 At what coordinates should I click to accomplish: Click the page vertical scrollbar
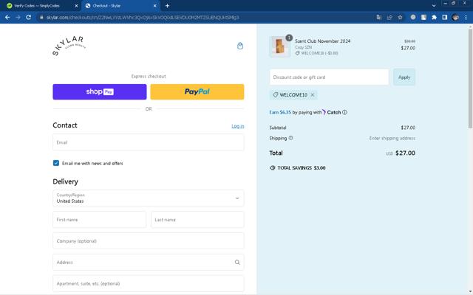[470, 78]
